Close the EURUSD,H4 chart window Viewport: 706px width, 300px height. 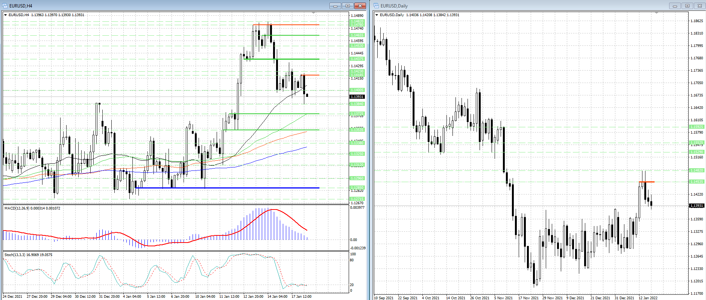point(360,6)
